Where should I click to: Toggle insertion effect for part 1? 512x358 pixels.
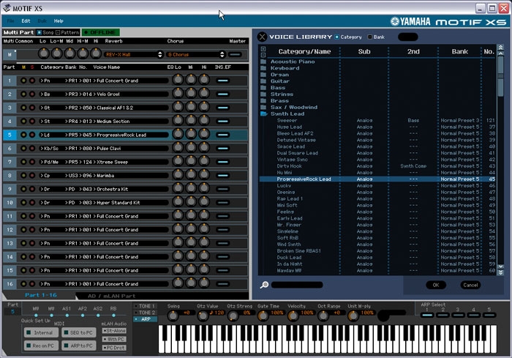(222, 81)
